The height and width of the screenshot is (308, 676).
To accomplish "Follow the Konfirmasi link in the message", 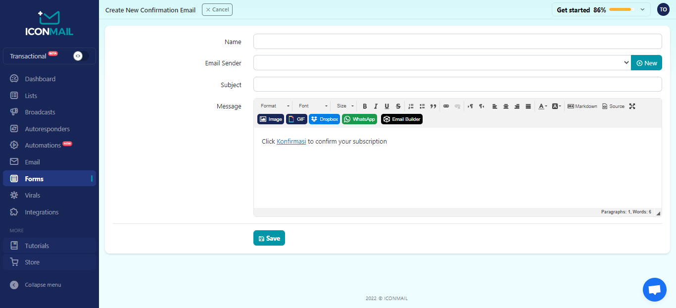I will click(291, 142).
